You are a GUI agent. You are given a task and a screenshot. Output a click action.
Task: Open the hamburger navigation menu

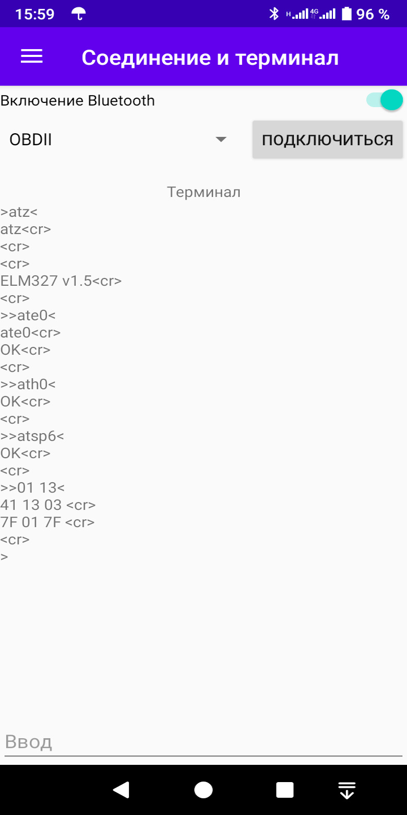point(31,57)
